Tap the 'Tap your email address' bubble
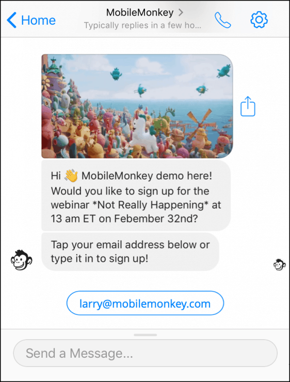The width and height of the screenshot is (290, 382). point(130,252)
